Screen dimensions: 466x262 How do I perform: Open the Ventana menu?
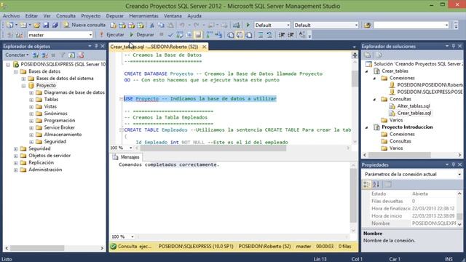(173, 16)
